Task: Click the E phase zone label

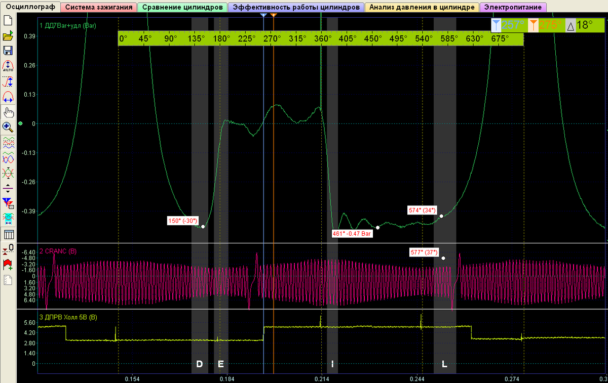Action: point(221,364)
